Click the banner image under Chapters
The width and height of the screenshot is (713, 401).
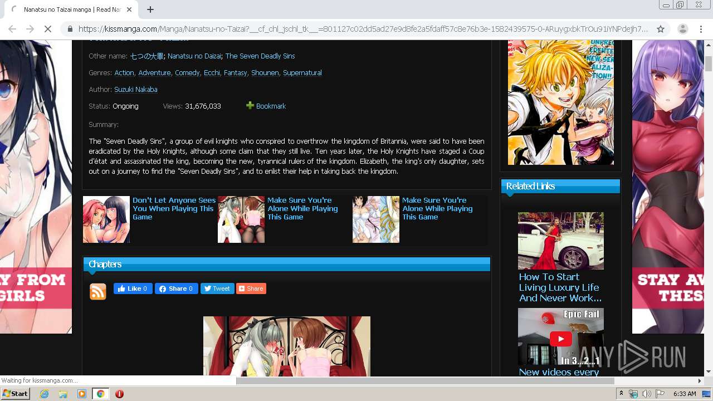point(287,346)
